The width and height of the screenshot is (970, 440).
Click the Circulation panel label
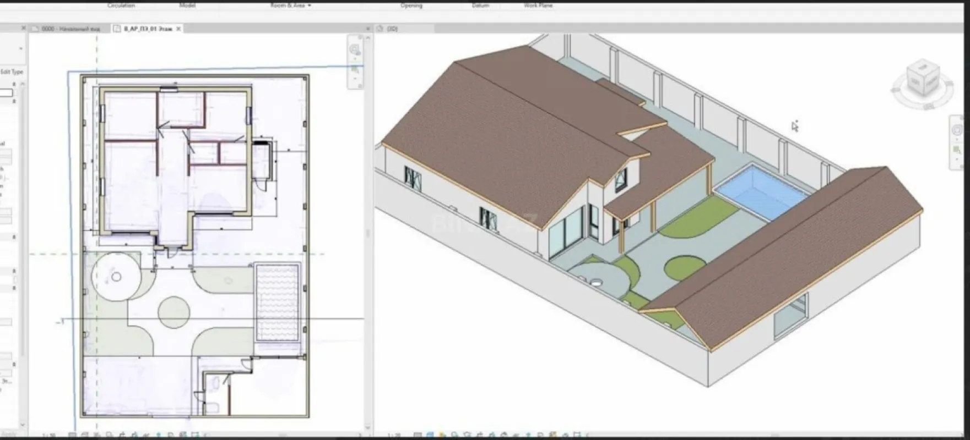(x=121, y=5)
